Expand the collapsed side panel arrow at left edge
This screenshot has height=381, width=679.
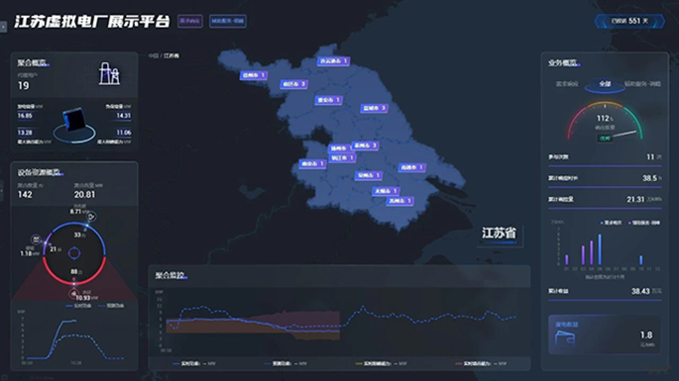(3, 27)
